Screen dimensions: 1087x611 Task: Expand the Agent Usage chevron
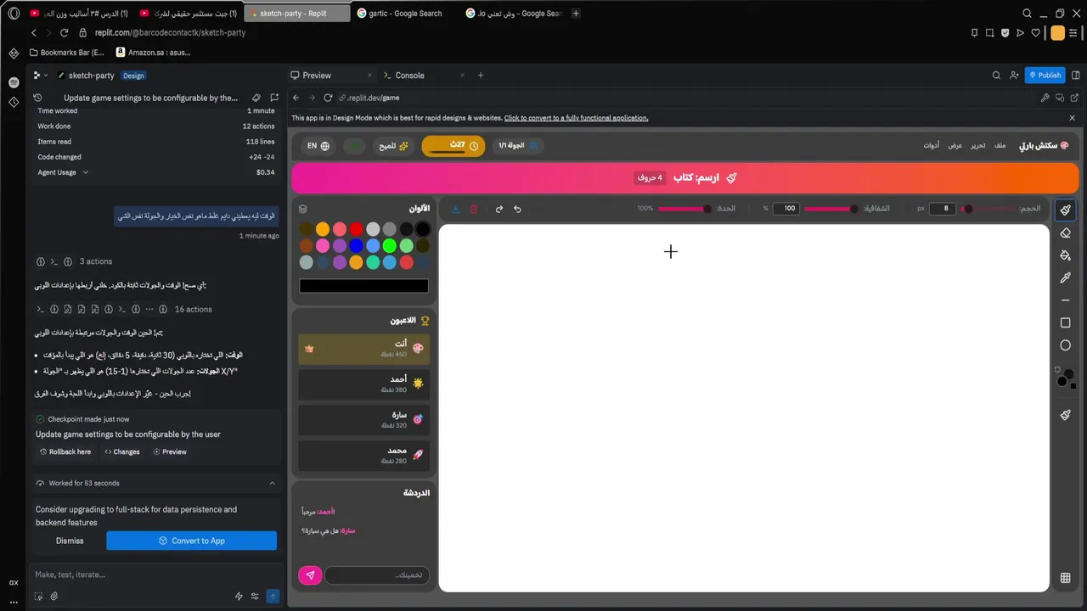(x=85, y=172)
